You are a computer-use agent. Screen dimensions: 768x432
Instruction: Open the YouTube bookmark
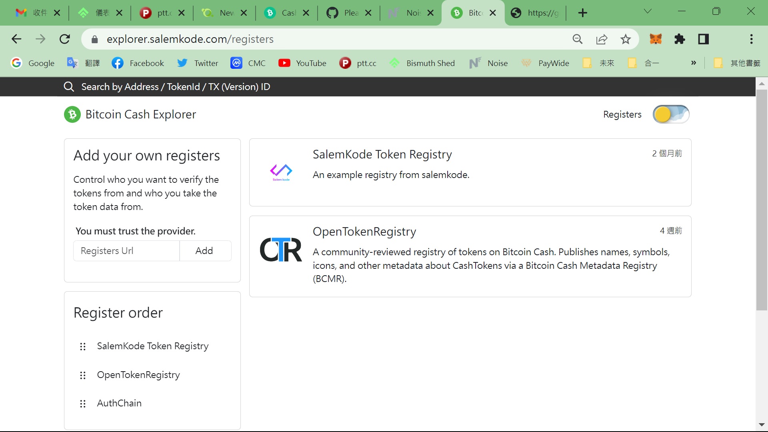(302, 63)
